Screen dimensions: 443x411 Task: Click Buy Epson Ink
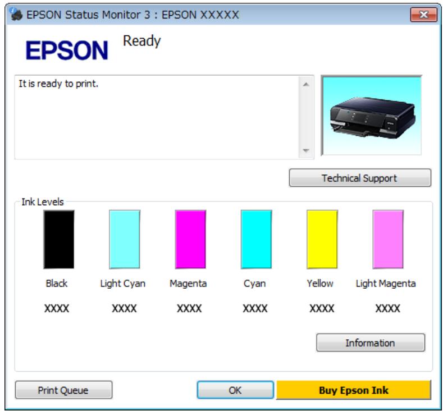pyautogui.click(x=353, y=390)
